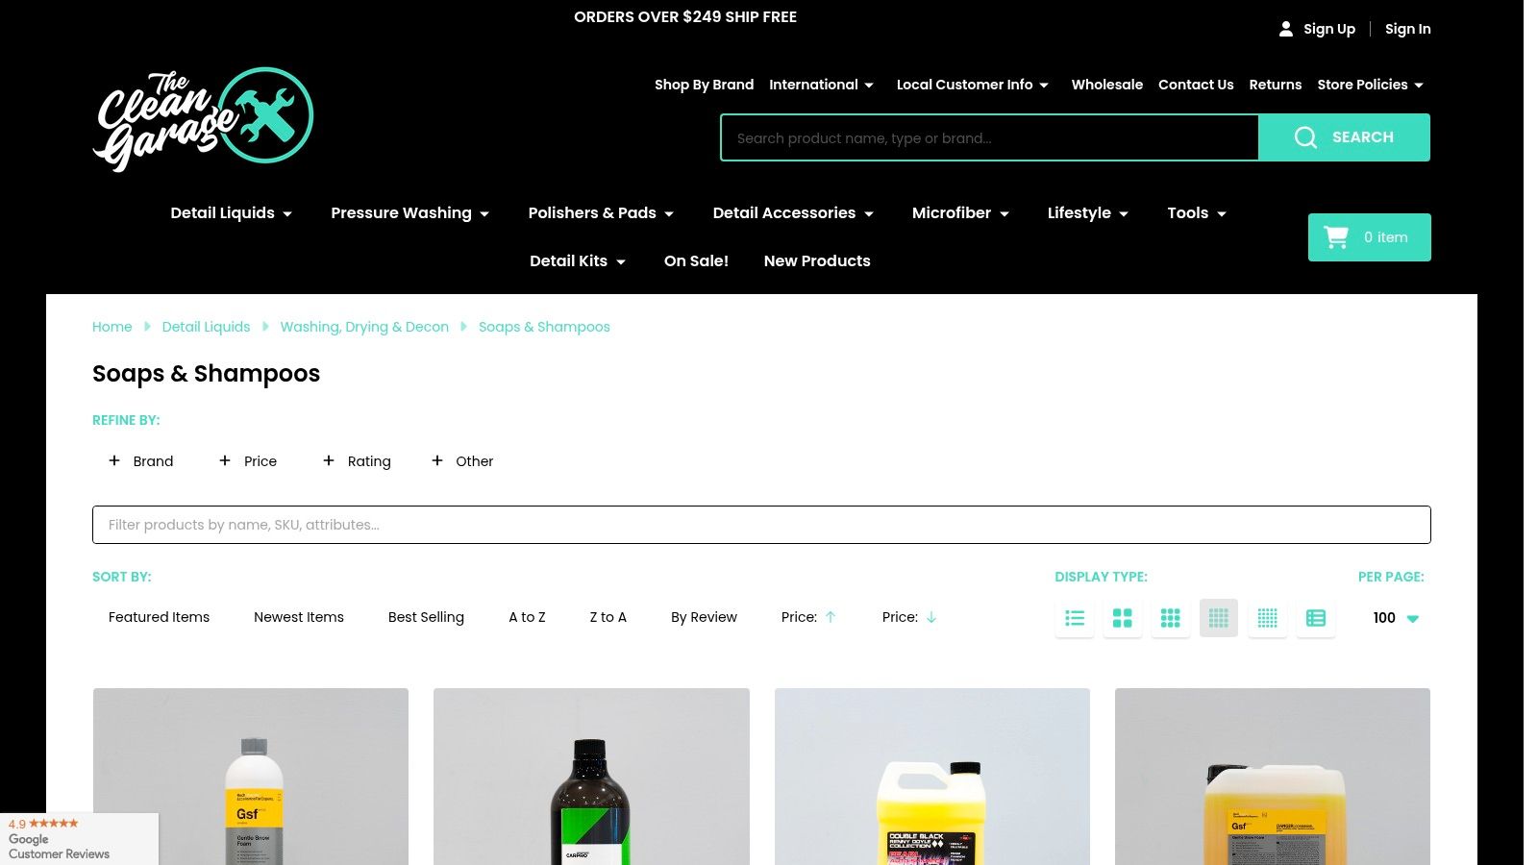Go to Detail Liquids breadcrumb

(x=206, y=327)
